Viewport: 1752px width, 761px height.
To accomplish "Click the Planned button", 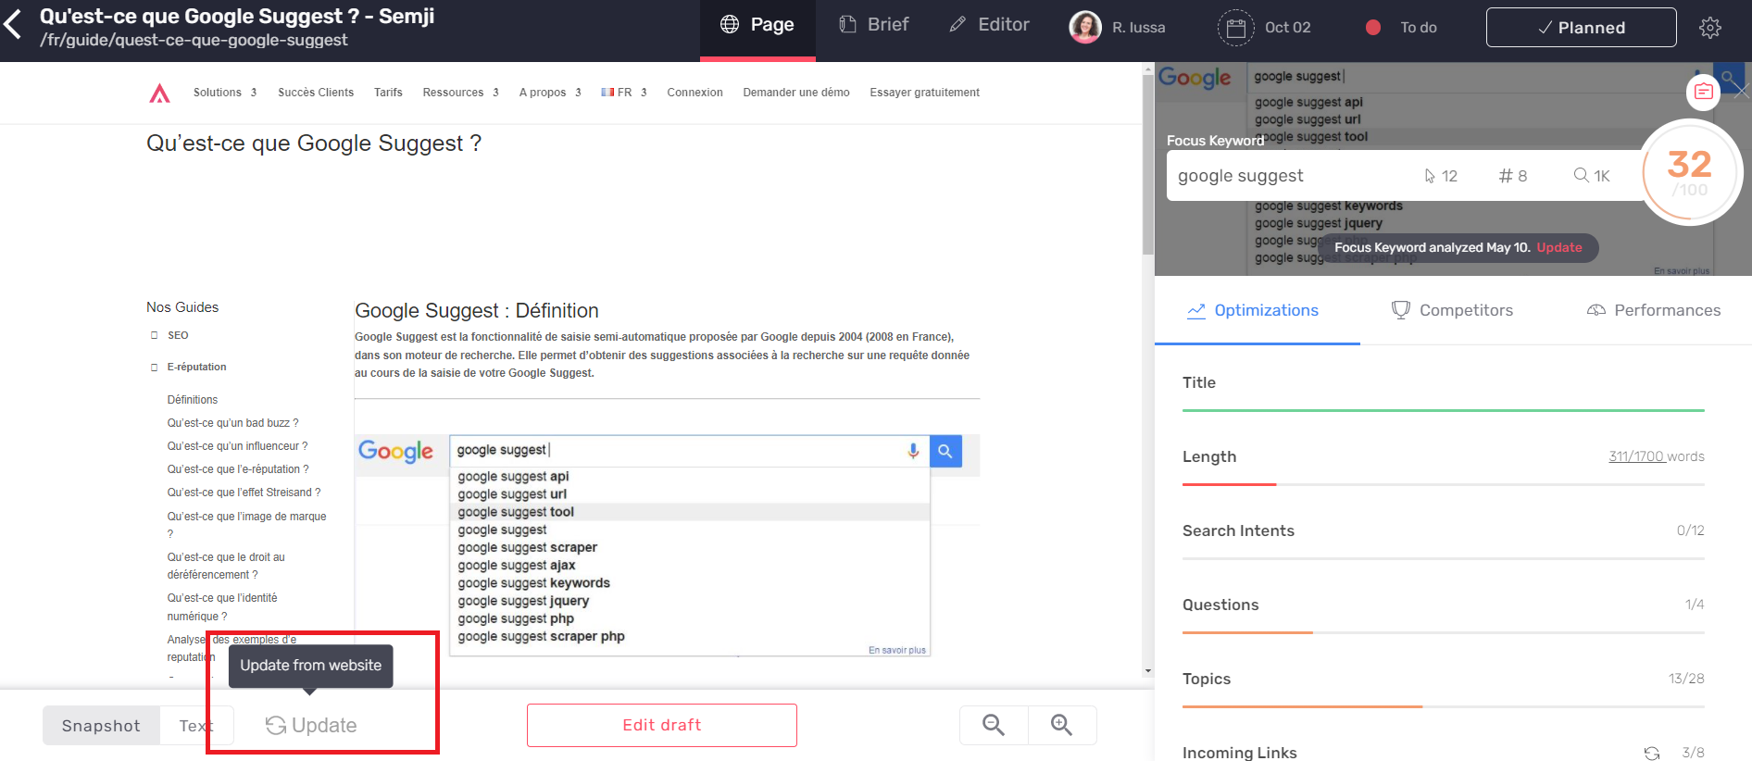I will coord(1581,27).
